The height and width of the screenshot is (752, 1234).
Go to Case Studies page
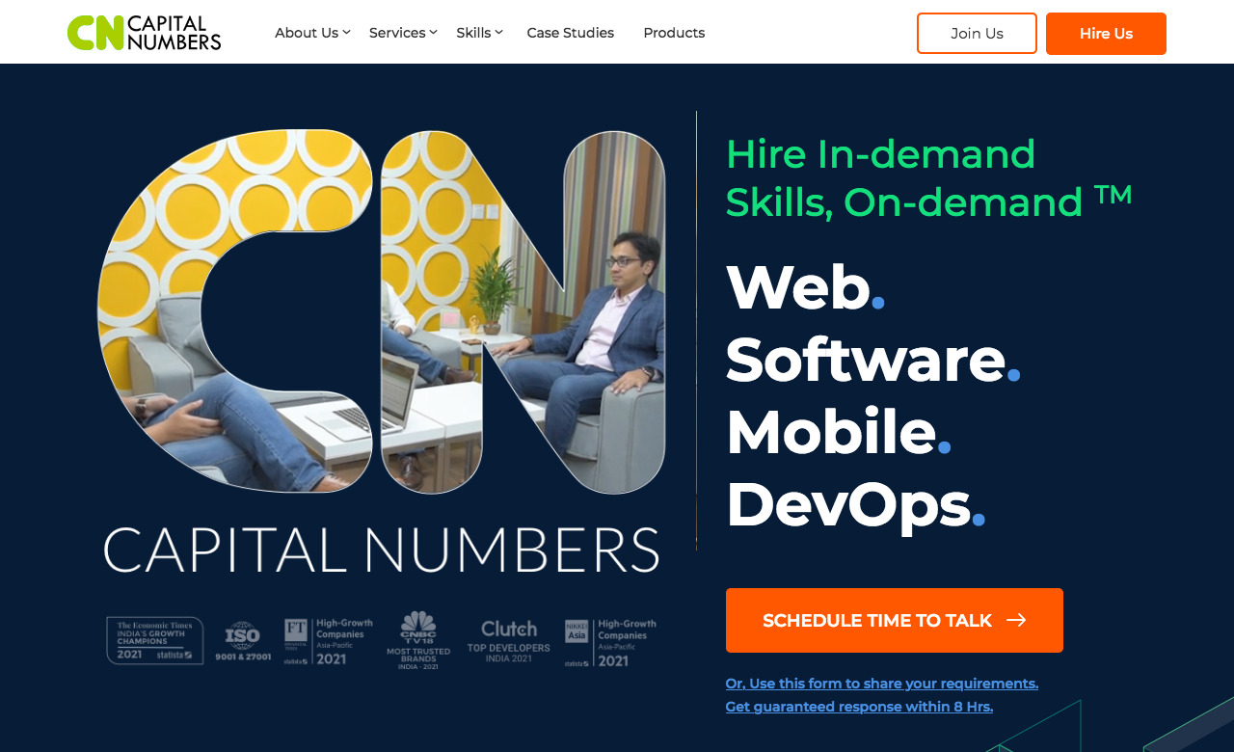571,33
